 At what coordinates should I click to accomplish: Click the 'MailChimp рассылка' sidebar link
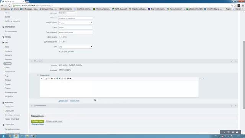pos(12,21)
